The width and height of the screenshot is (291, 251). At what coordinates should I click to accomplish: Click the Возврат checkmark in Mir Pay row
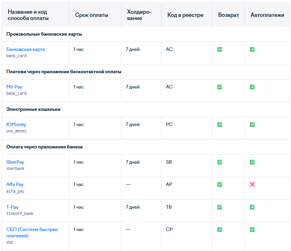pyautogui.click(x=220, y=87)
